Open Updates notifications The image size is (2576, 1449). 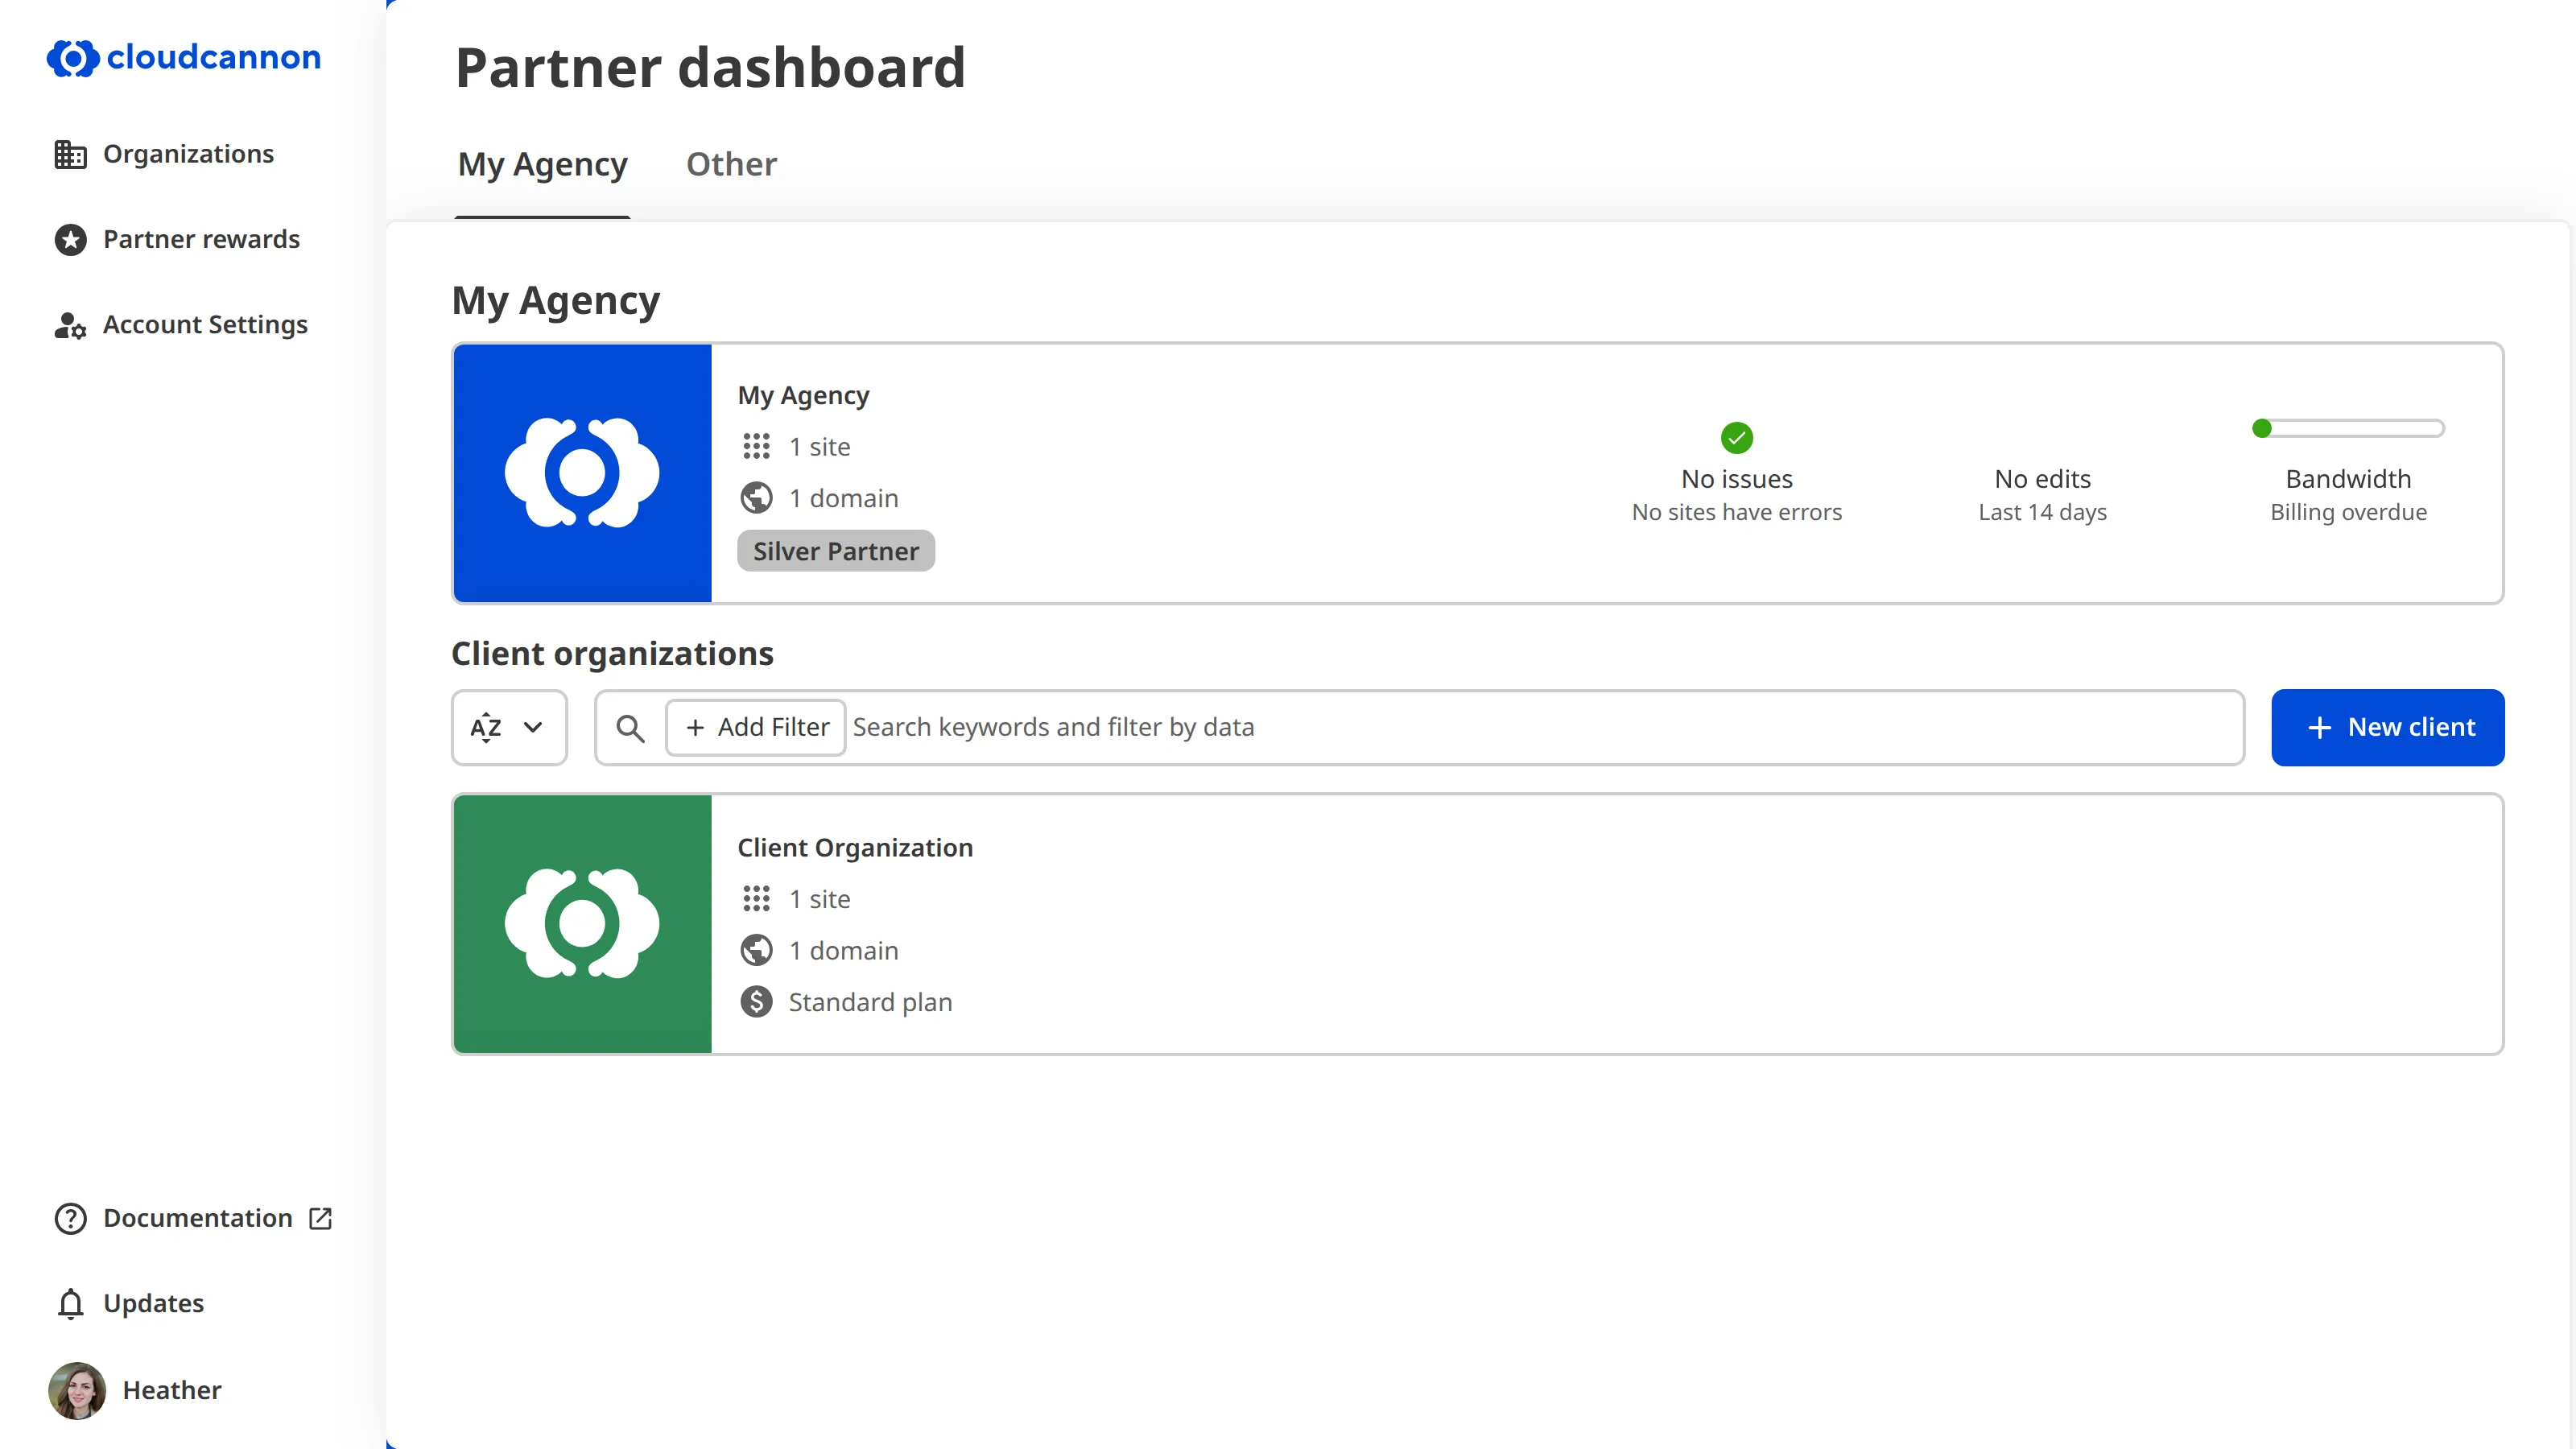(x=129, y=1303)
